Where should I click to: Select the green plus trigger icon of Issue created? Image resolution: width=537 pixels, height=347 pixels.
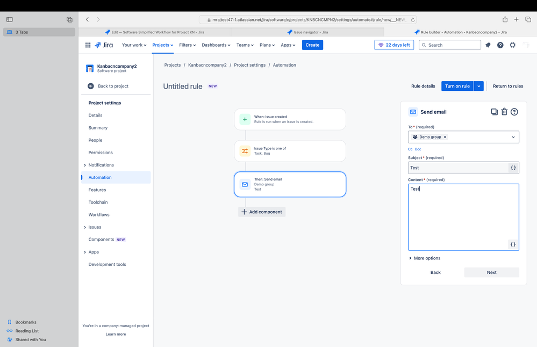point(245,119)
